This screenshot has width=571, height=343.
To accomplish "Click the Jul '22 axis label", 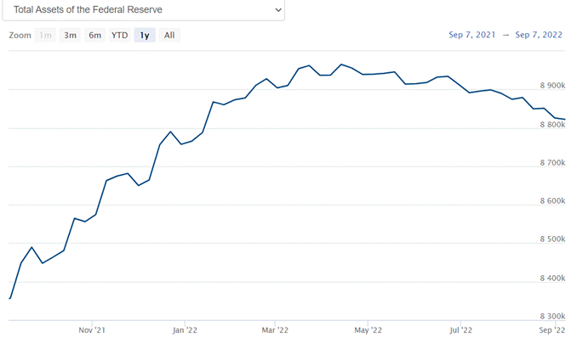I will (x=460, y=330).
